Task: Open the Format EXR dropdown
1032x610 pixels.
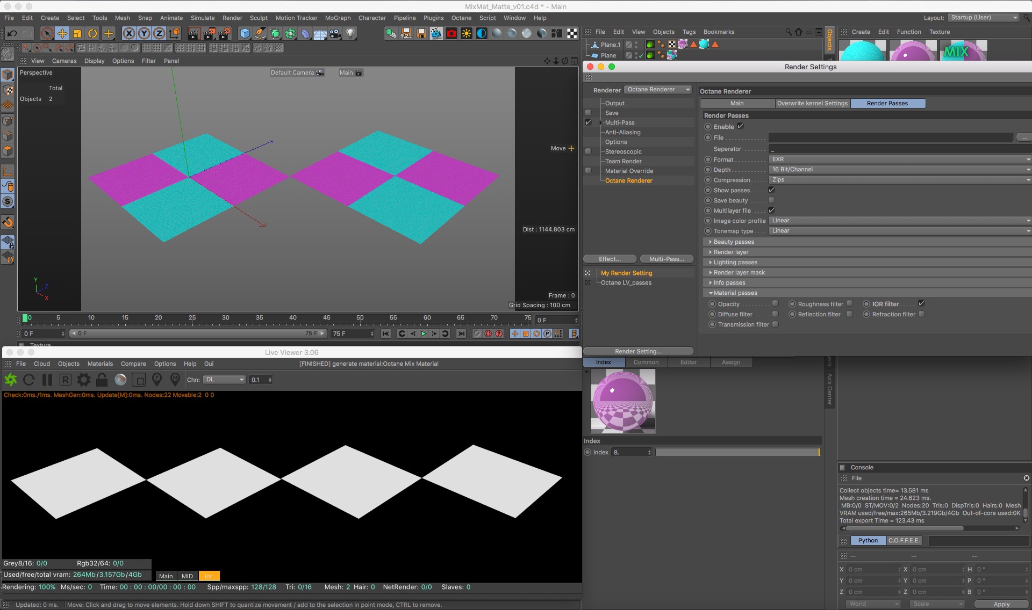Action: (899, 159)
